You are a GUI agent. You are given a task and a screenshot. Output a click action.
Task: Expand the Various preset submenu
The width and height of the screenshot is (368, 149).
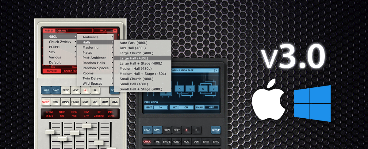pos(59,57)
